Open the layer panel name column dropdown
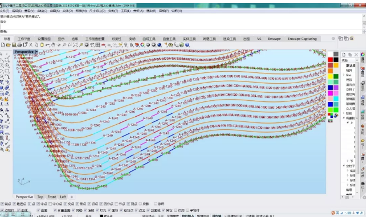 pos(357,60)
